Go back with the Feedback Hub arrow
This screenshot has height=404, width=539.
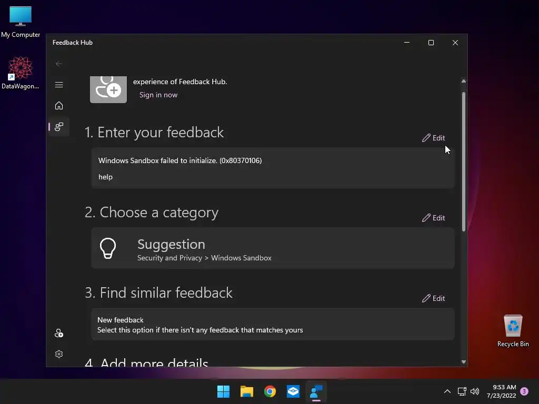(59, 64)
